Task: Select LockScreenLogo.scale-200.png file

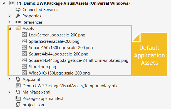Action: coord(57,35)
